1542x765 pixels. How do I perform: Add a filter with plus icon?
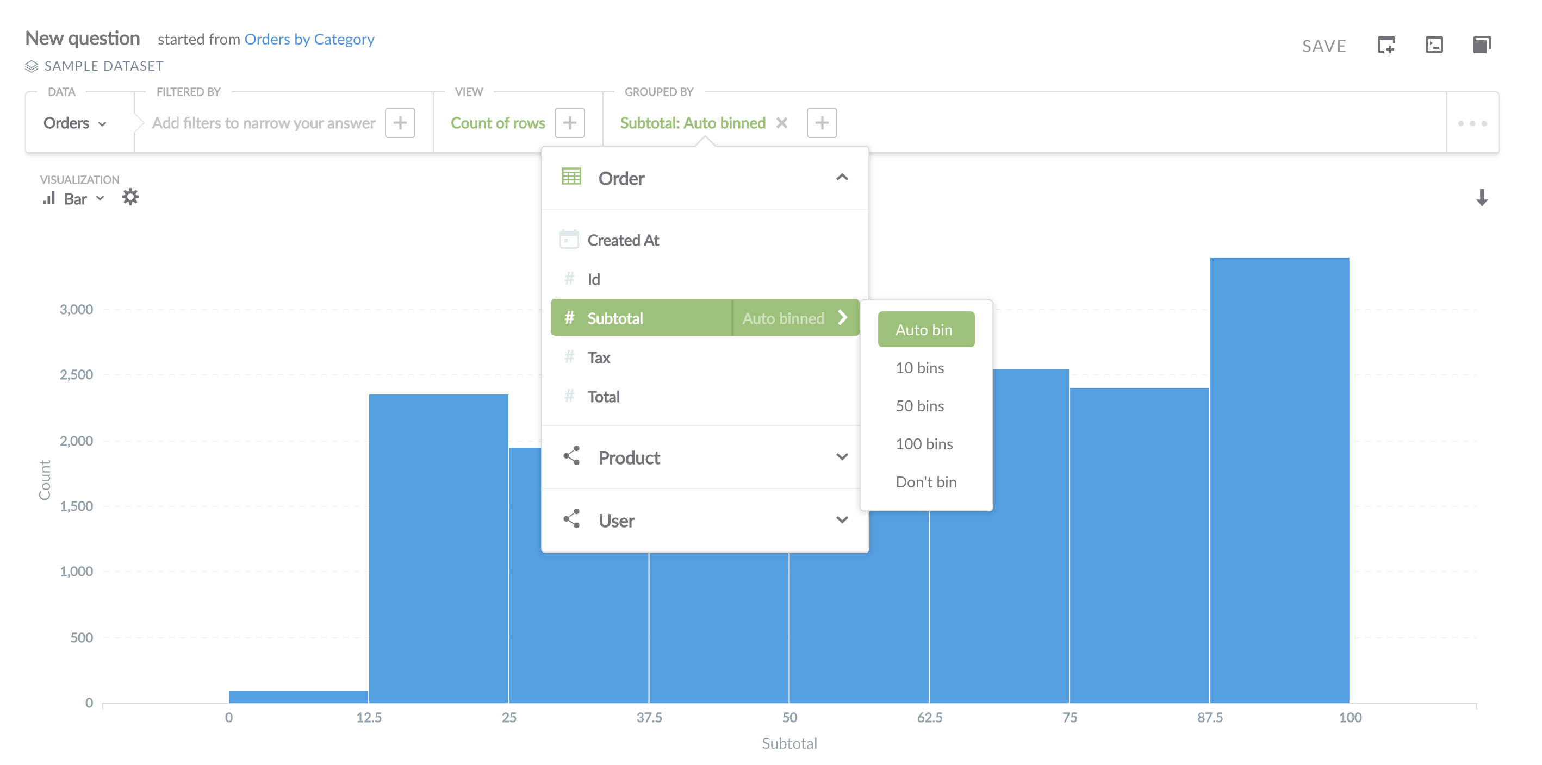point(400,123)
